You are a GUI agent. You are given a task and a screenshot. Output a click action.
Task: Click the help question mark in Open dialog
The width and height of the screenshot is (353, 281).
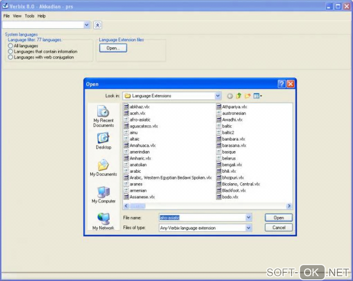tap(281, 84)
